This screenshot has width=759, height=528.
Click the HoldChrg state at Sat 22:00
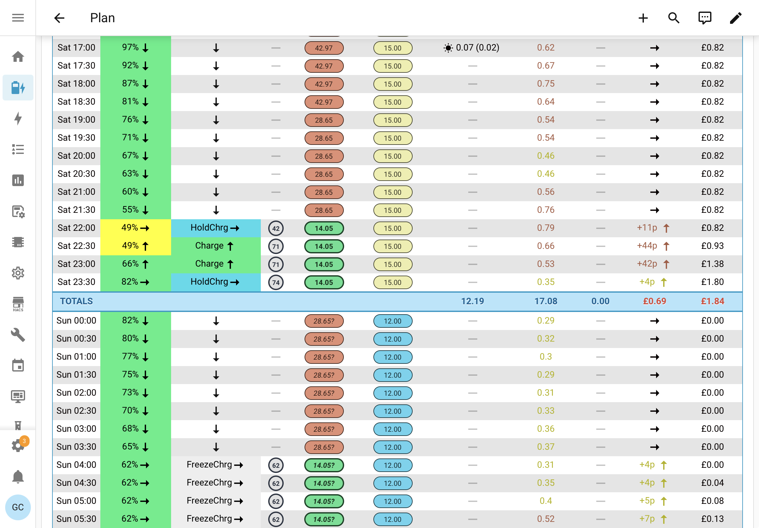(x=216, y=228)
